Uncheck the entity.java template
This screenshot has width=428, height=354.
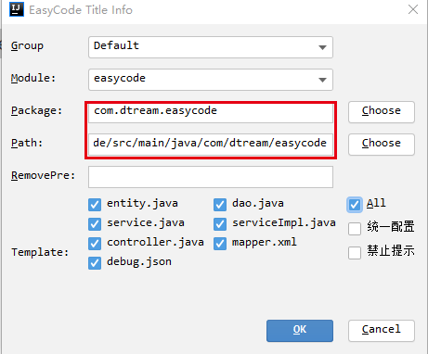95,205
